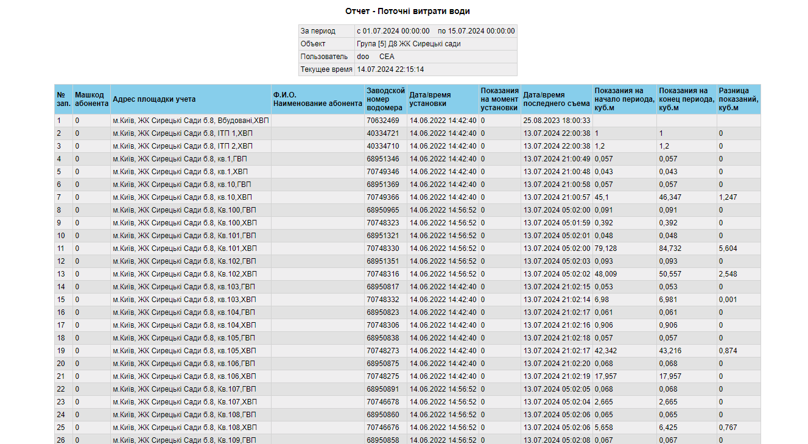Click address cell 'Кв.102,ХВП'

(191, 274)
